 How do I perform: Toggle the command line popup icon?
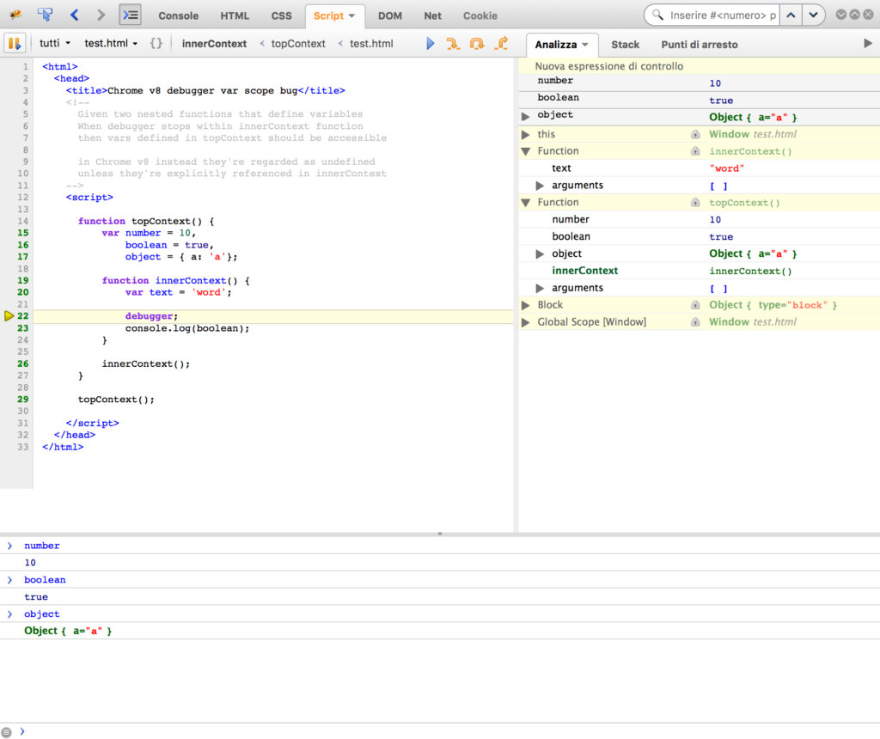click(131, 15)
